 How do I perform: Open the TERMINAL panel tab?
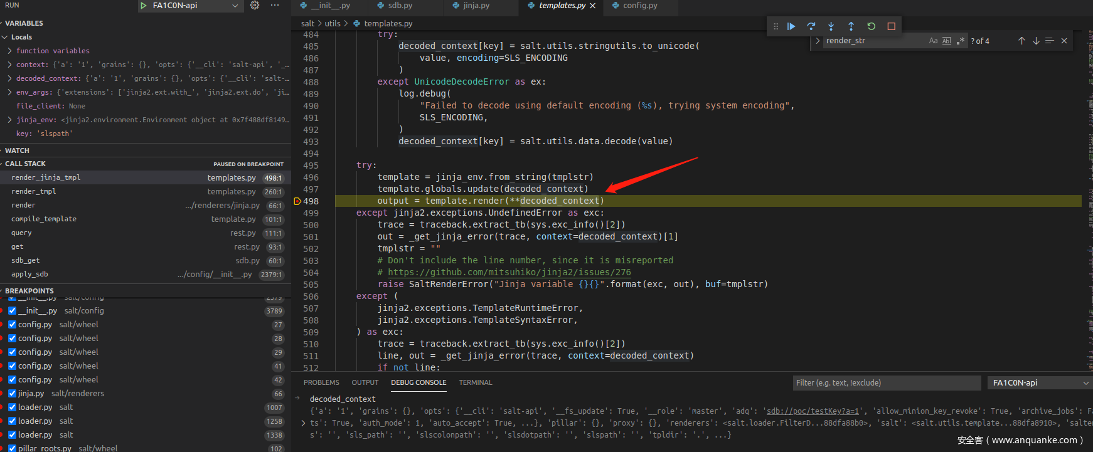(475, 382)
